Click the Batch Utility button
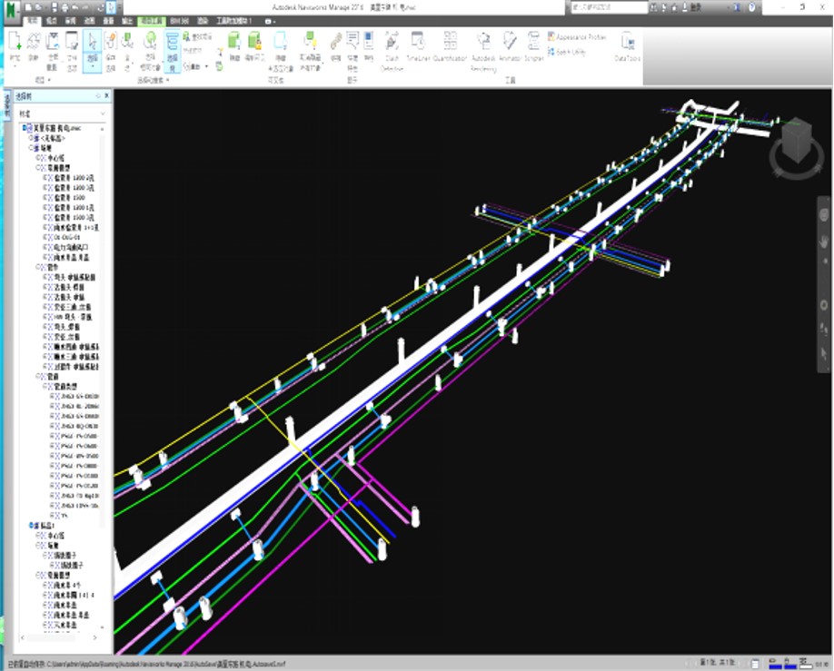Viewport: 834px width, 671px height. tap(568, 52)
